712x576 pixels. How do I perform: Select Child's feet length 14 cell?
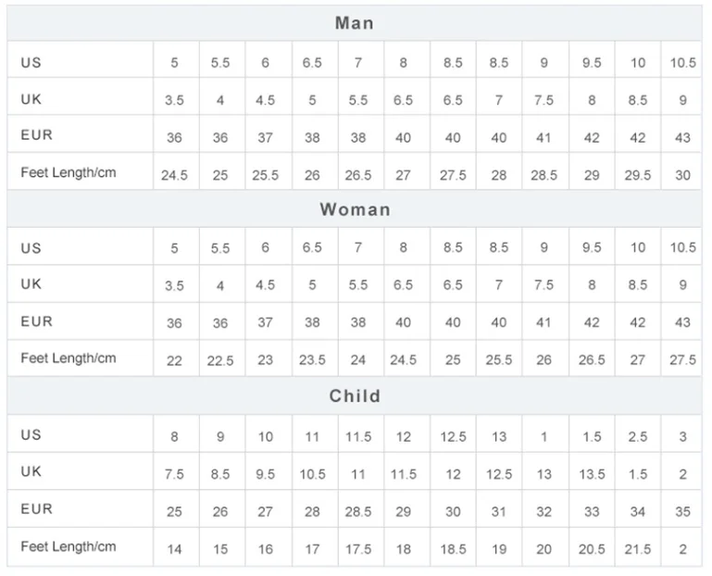[174, 549]
